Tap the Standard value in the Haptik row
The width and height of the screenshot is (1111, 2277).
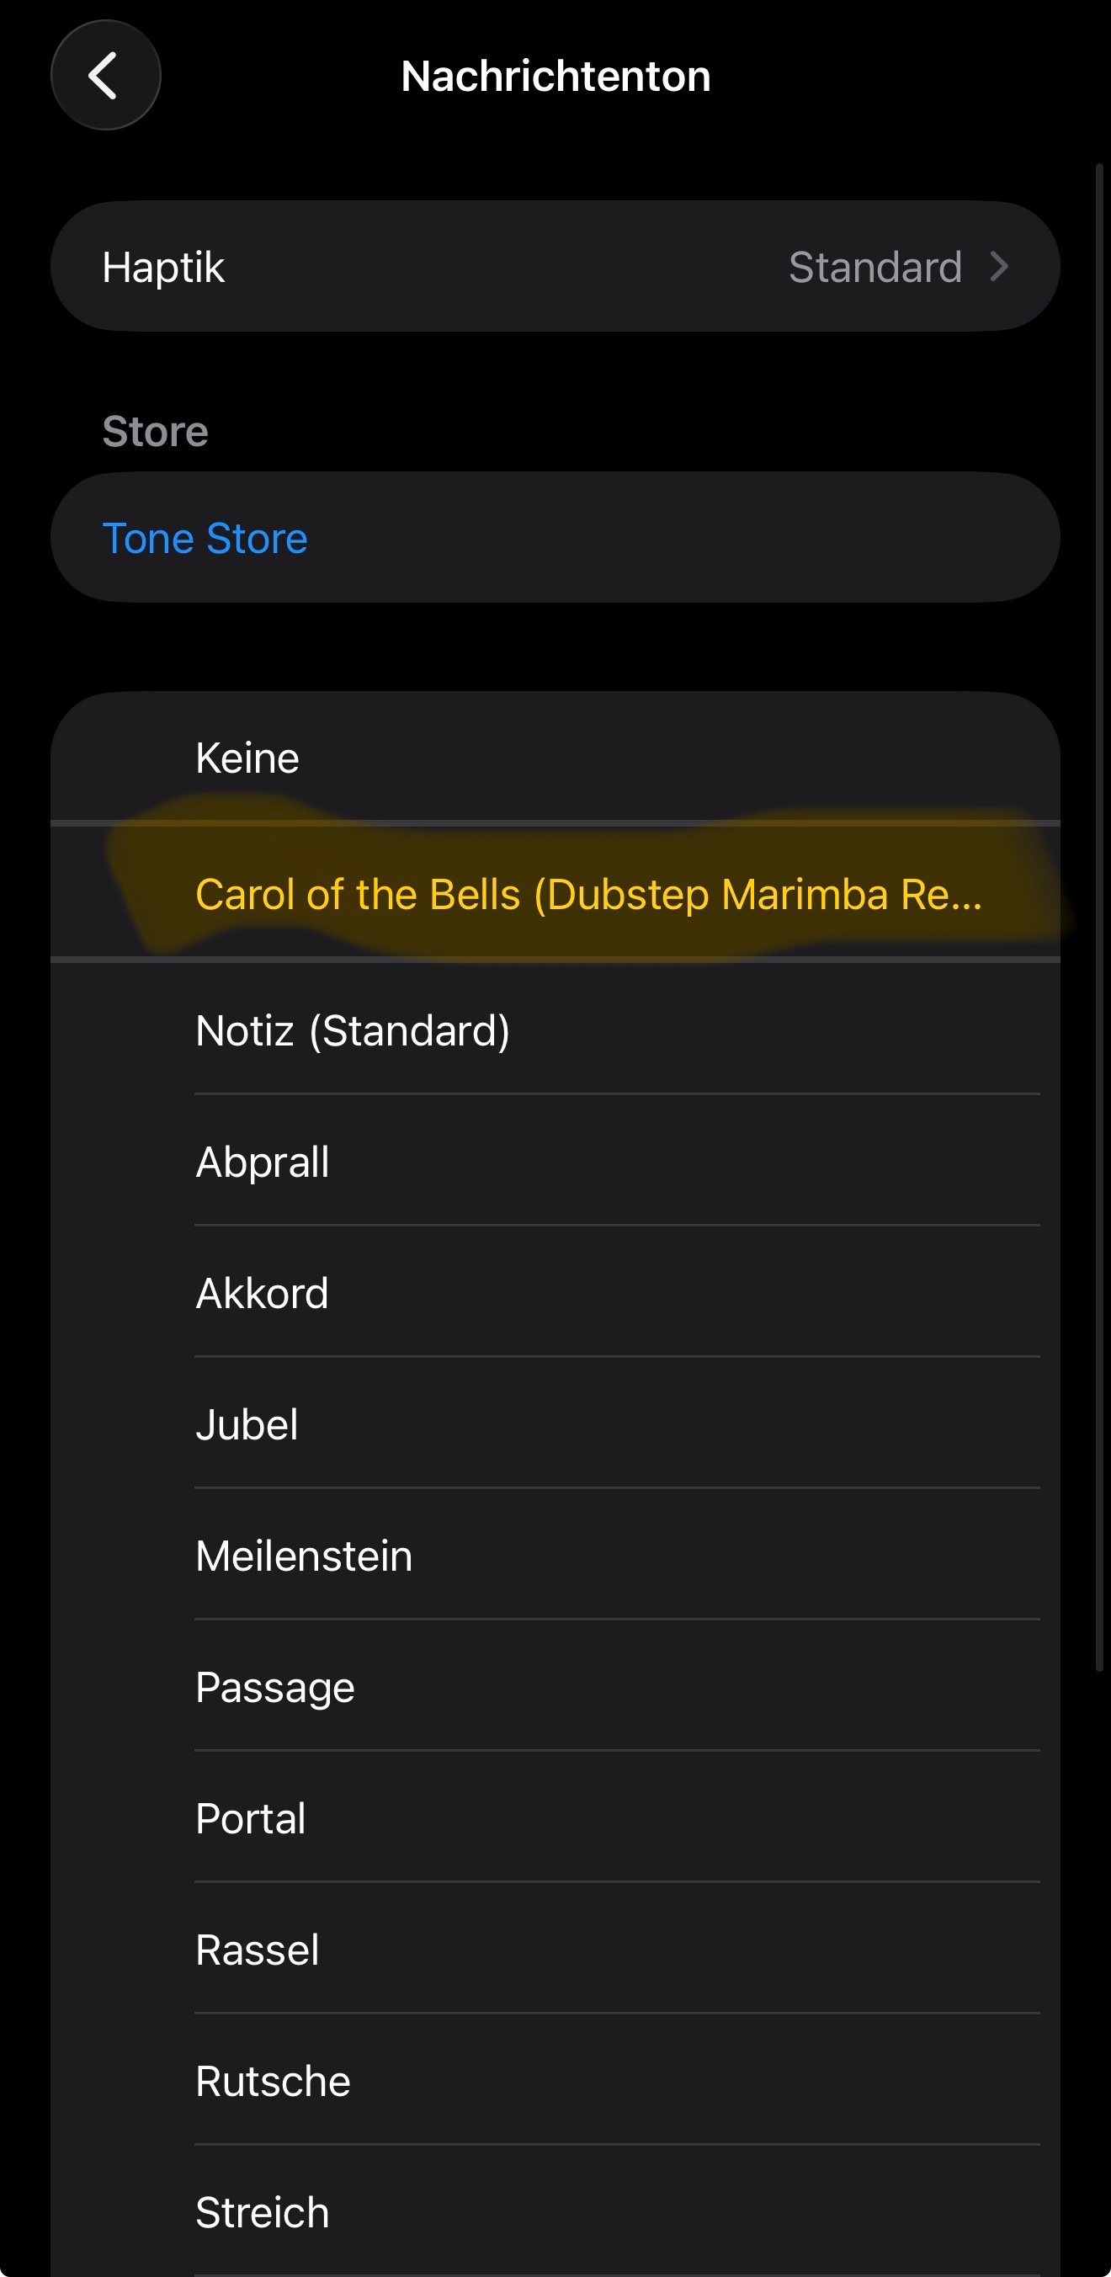point(874,267)
